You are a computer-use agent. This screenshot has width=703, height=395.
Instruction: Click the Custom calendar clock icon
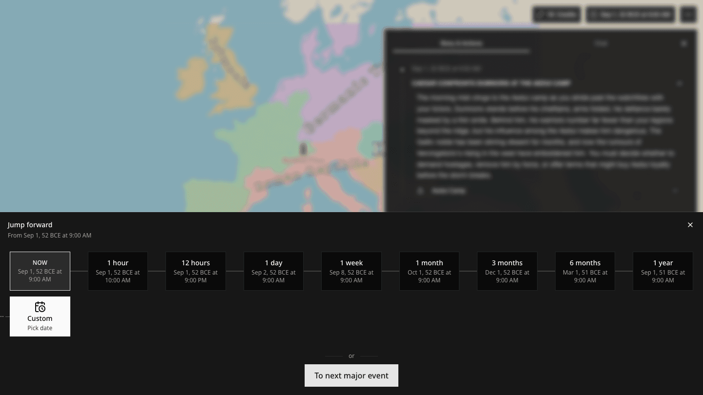pos(40,307)
